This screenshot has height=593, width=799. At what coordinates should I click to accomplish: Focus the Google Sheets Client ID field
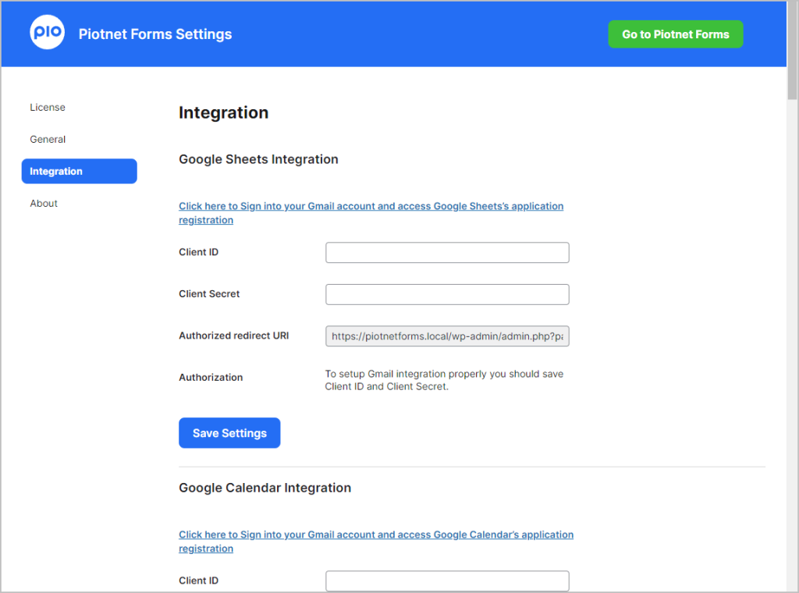(447, 253)
